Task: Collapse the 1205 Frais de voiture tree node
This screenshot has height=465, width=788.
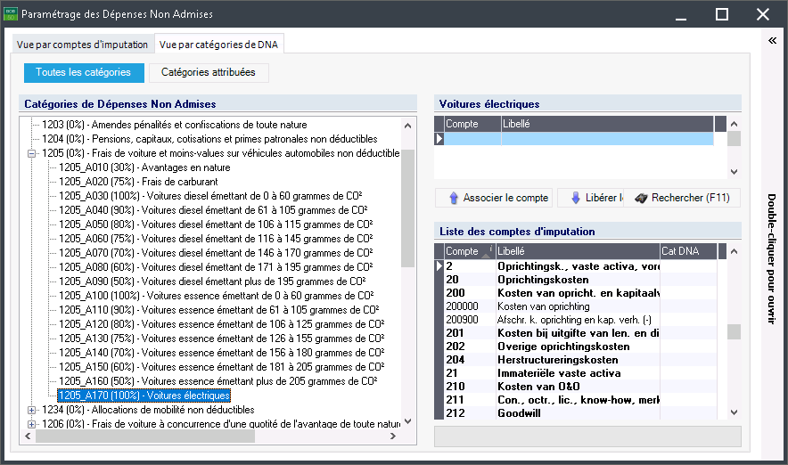Action: click(33, 153)
